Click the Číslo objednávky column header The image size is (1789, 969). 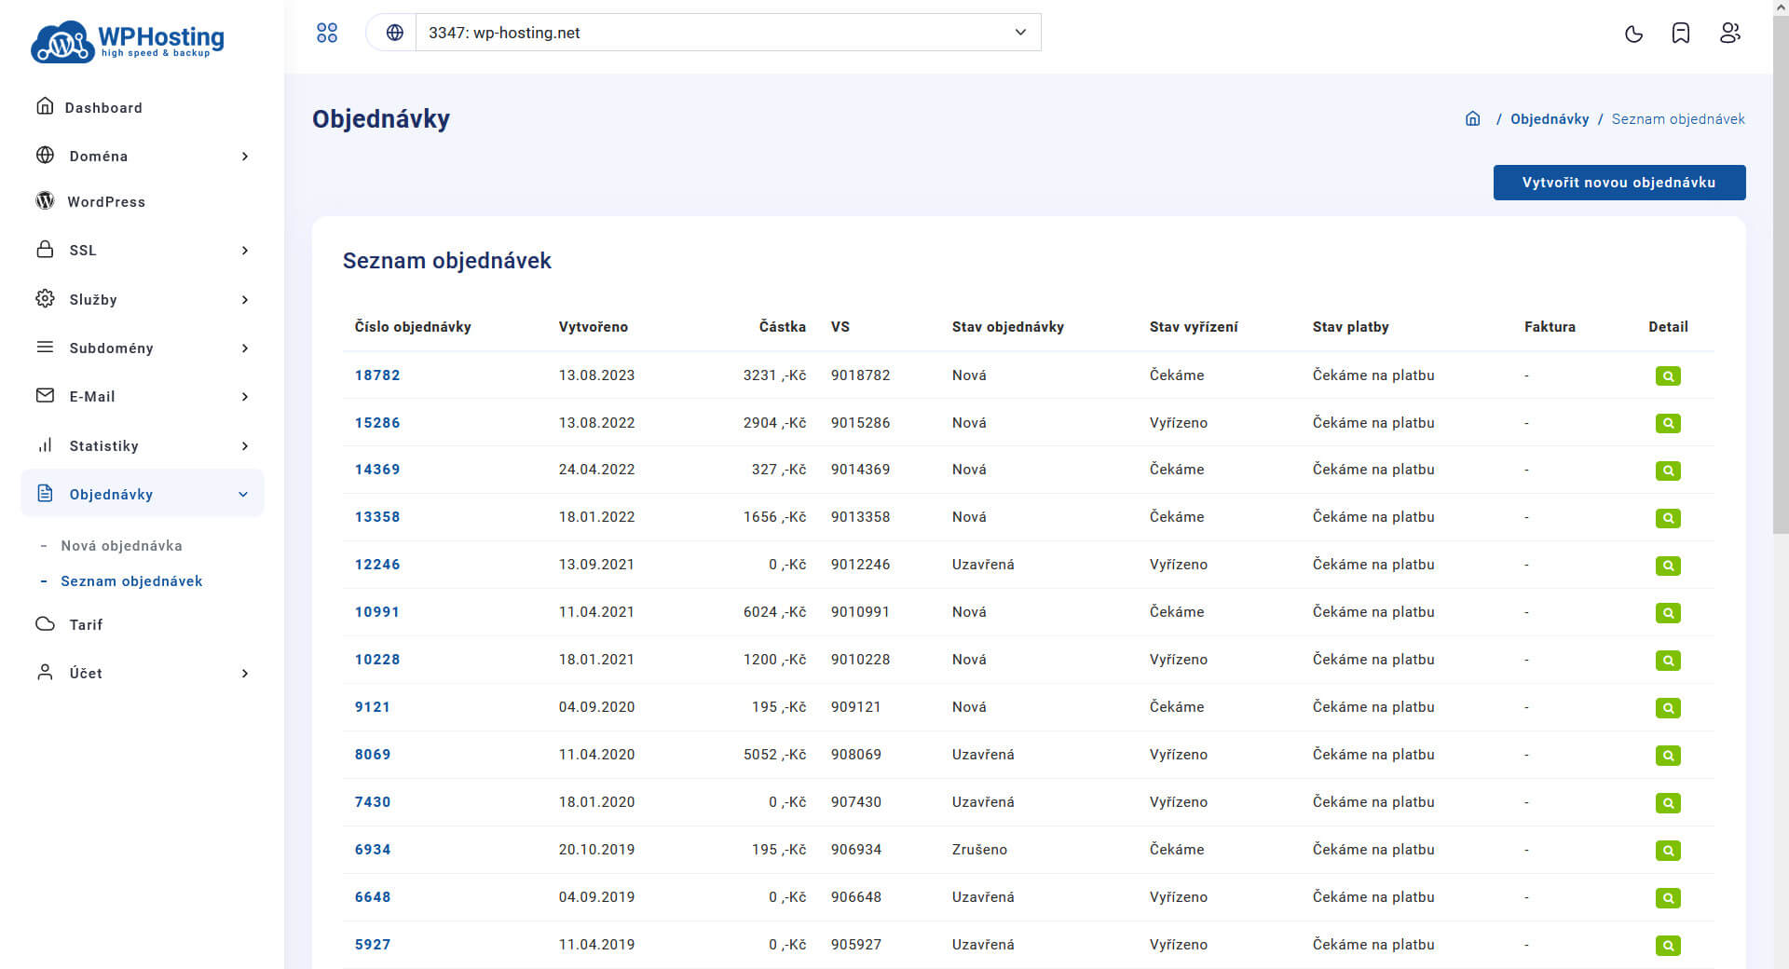click(413, 327)
